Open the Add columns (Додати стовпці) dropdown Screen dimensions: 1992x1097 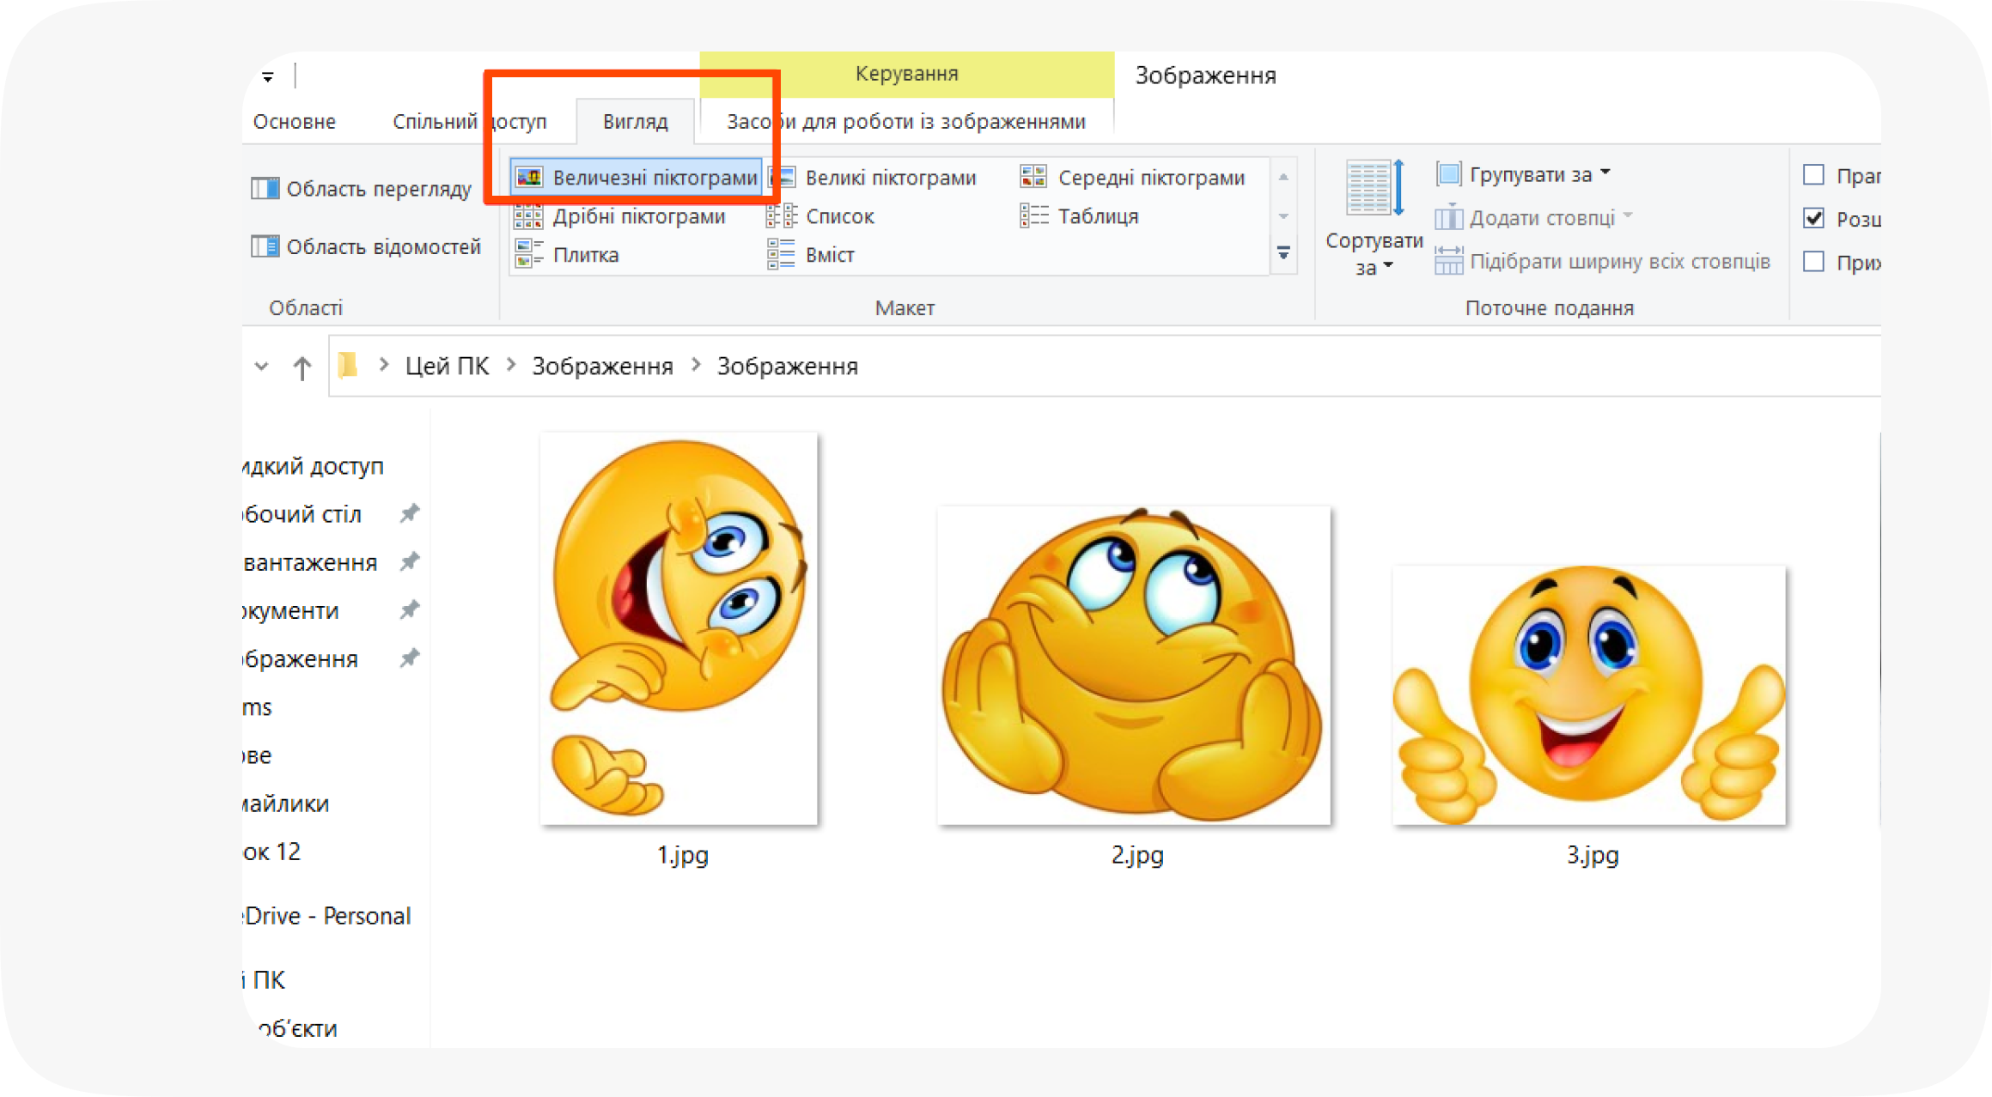1534,218
